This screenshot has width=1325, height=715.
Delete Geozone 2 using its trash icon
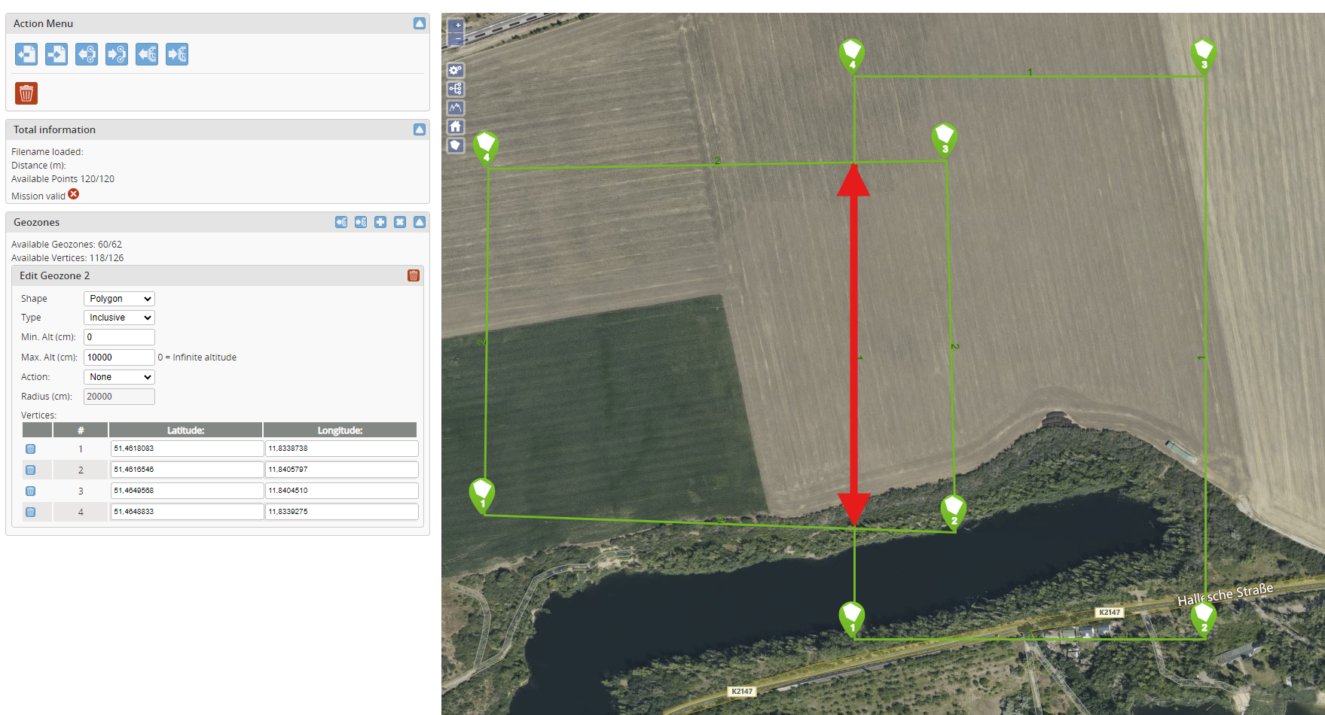[414, 275]
